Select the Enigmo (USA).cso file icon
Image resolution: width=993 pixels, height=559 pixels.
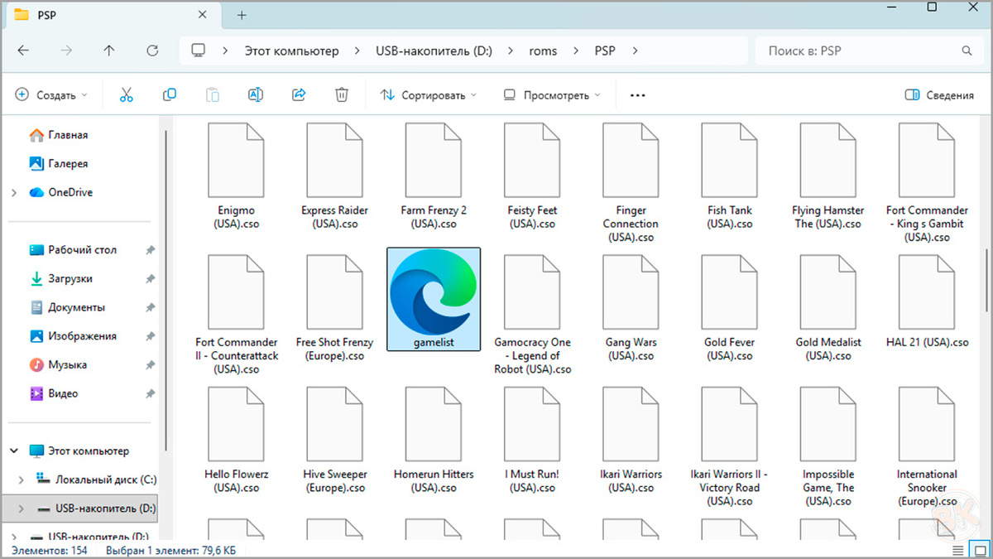pos(236,160)
